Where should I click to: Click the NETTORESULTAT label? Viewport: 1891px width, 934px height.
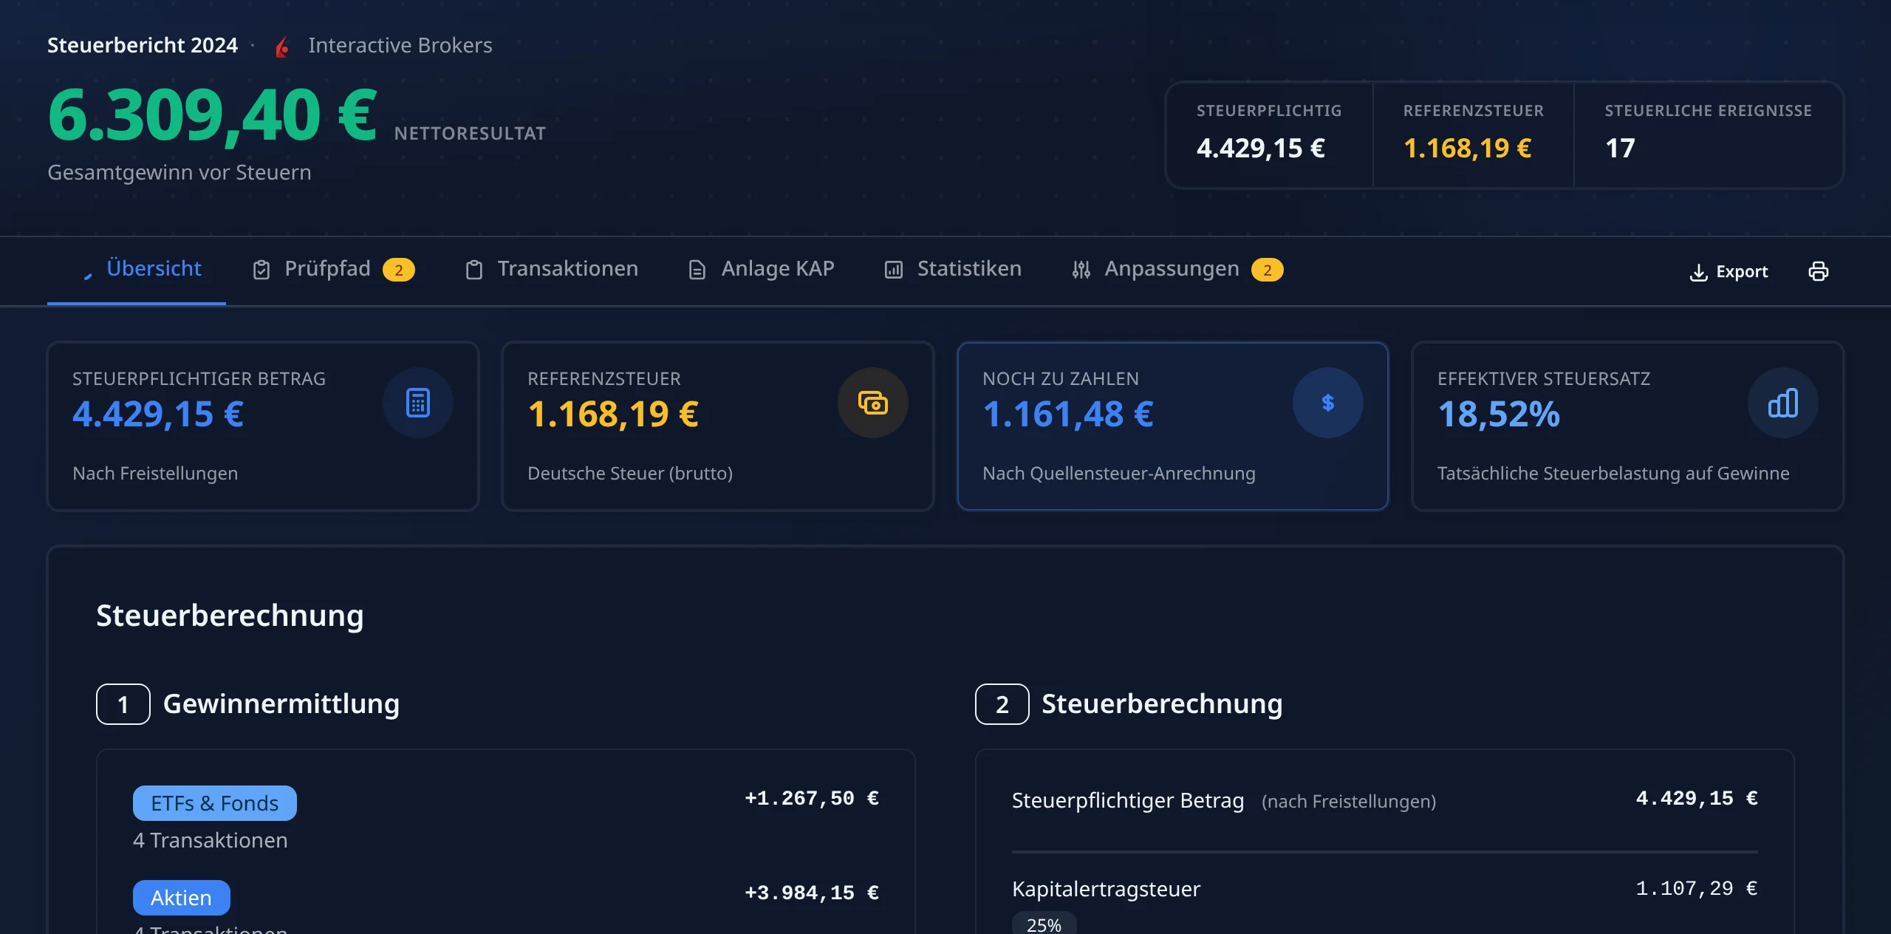pyautogui.click(x=471, y=134)
